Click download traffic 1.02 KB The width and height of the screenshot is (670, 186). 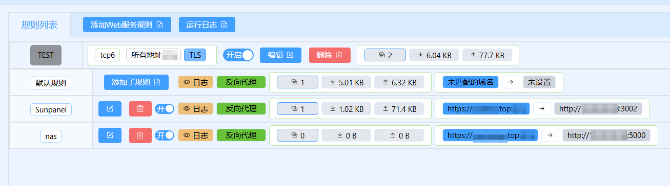point(346,109)
